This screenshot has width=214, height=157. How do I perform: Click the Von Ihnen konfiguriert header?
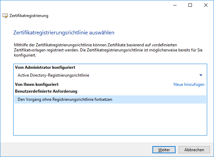click(x=37, y=84)
